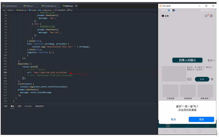Image resolution: width=219 pixels, height=137 pixels.
Task: Click the router.push({ code line
Action: coord(30,67)
